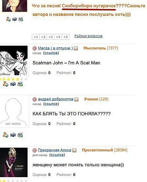Click ссылка link under Прекрасная Алиса's answer
Screen dimensions: 147x182
57,155
